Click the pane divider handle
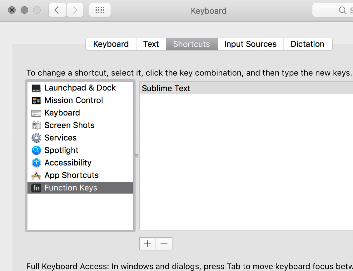 (137, 156)
